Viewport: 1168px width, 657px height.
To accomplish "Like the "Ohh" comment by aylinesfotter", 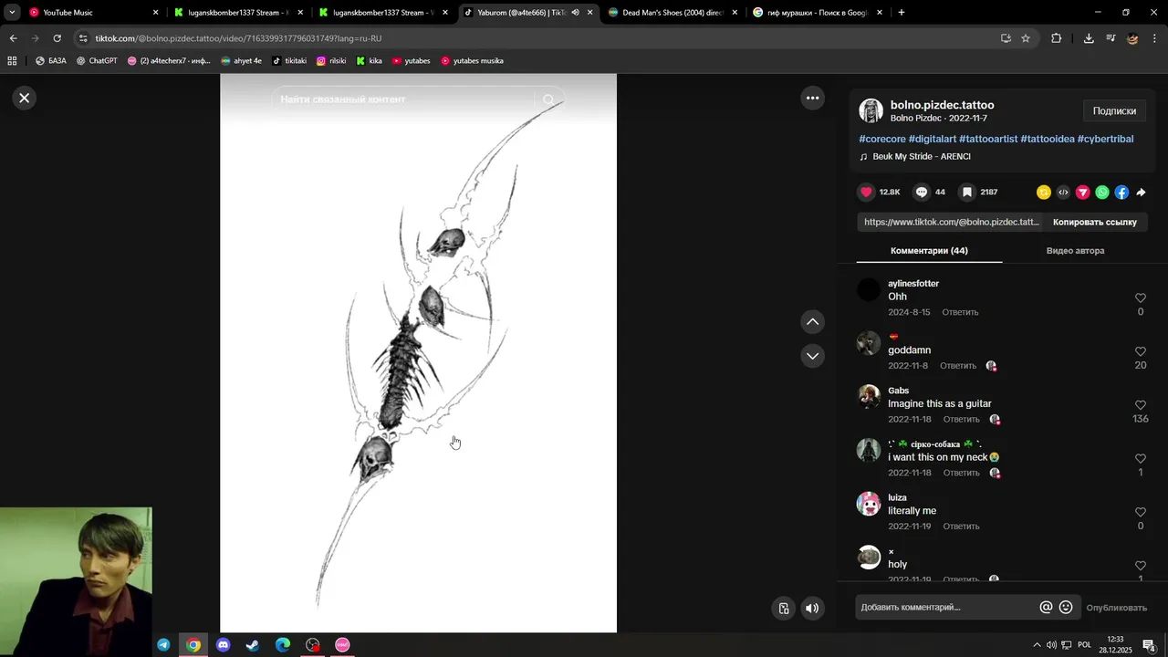I will coord(1140,297).
